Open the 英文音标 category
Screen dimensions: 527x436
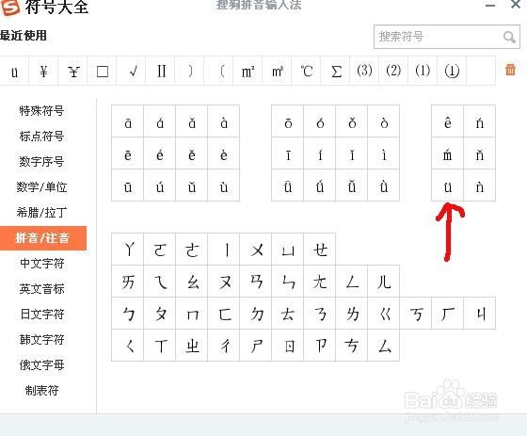tap(41, 289)
